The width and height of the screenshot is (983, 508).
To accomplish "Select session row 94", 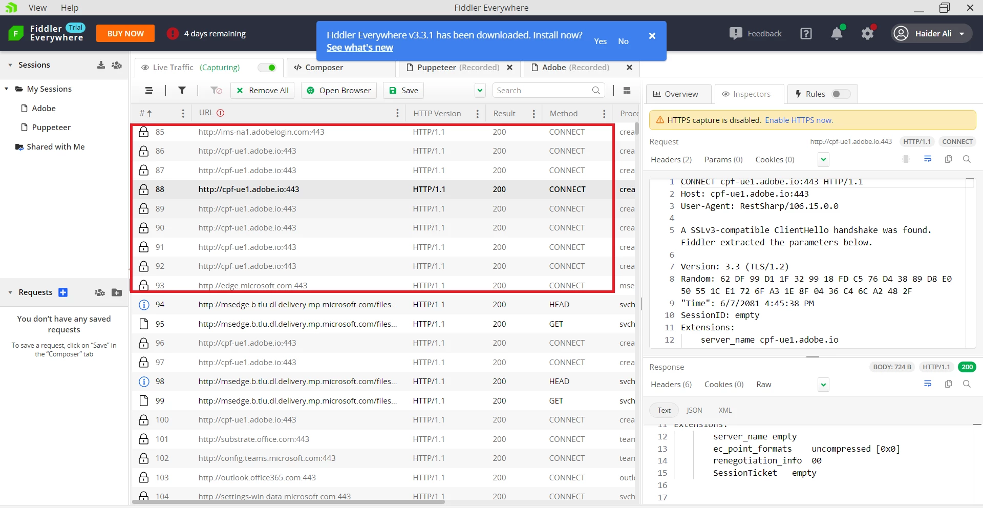I will pos(383,305).
